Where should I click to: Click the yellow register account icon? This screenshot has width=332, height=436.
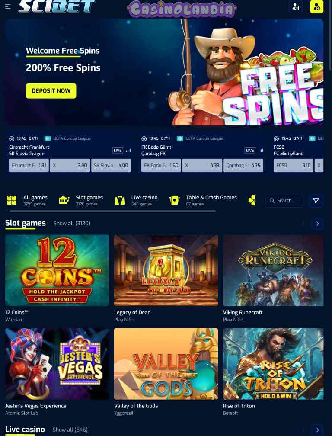pyautogui.click(x=317, y=6)
